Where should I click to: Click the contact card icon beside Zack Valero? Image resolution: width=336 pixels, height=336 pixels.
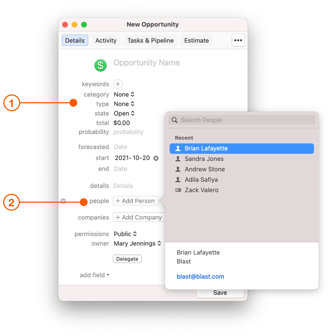point(178,190)
